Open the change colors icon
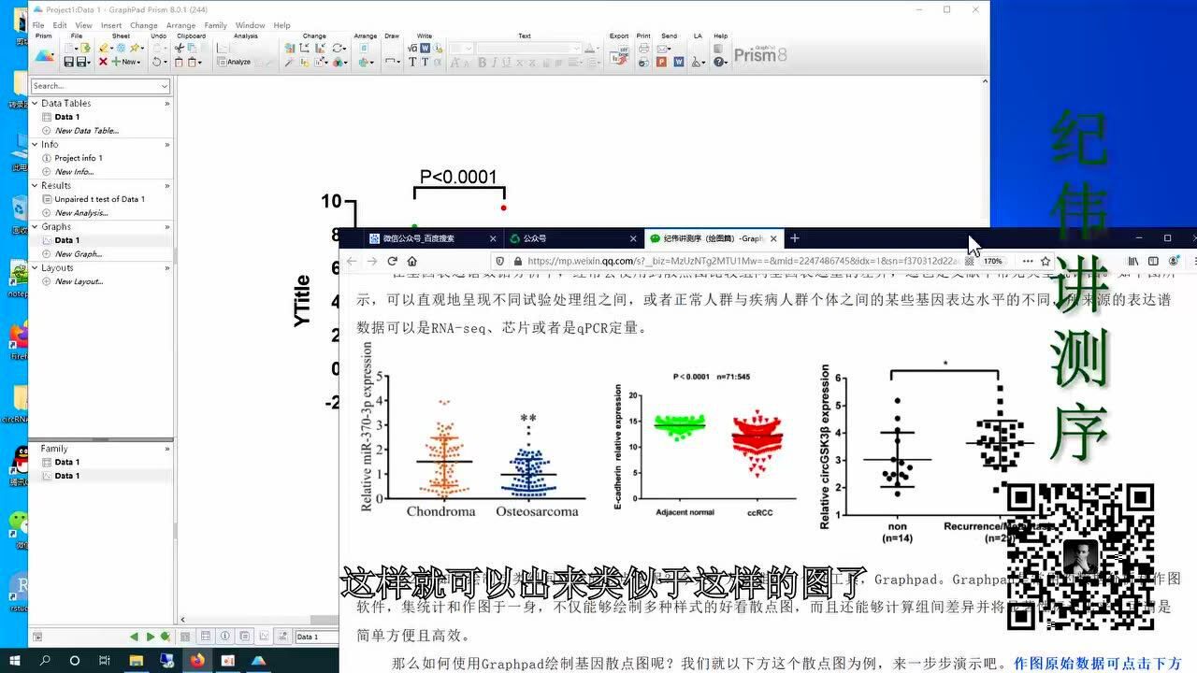This screenshot has height=673, width=1197. pos(338,62)
